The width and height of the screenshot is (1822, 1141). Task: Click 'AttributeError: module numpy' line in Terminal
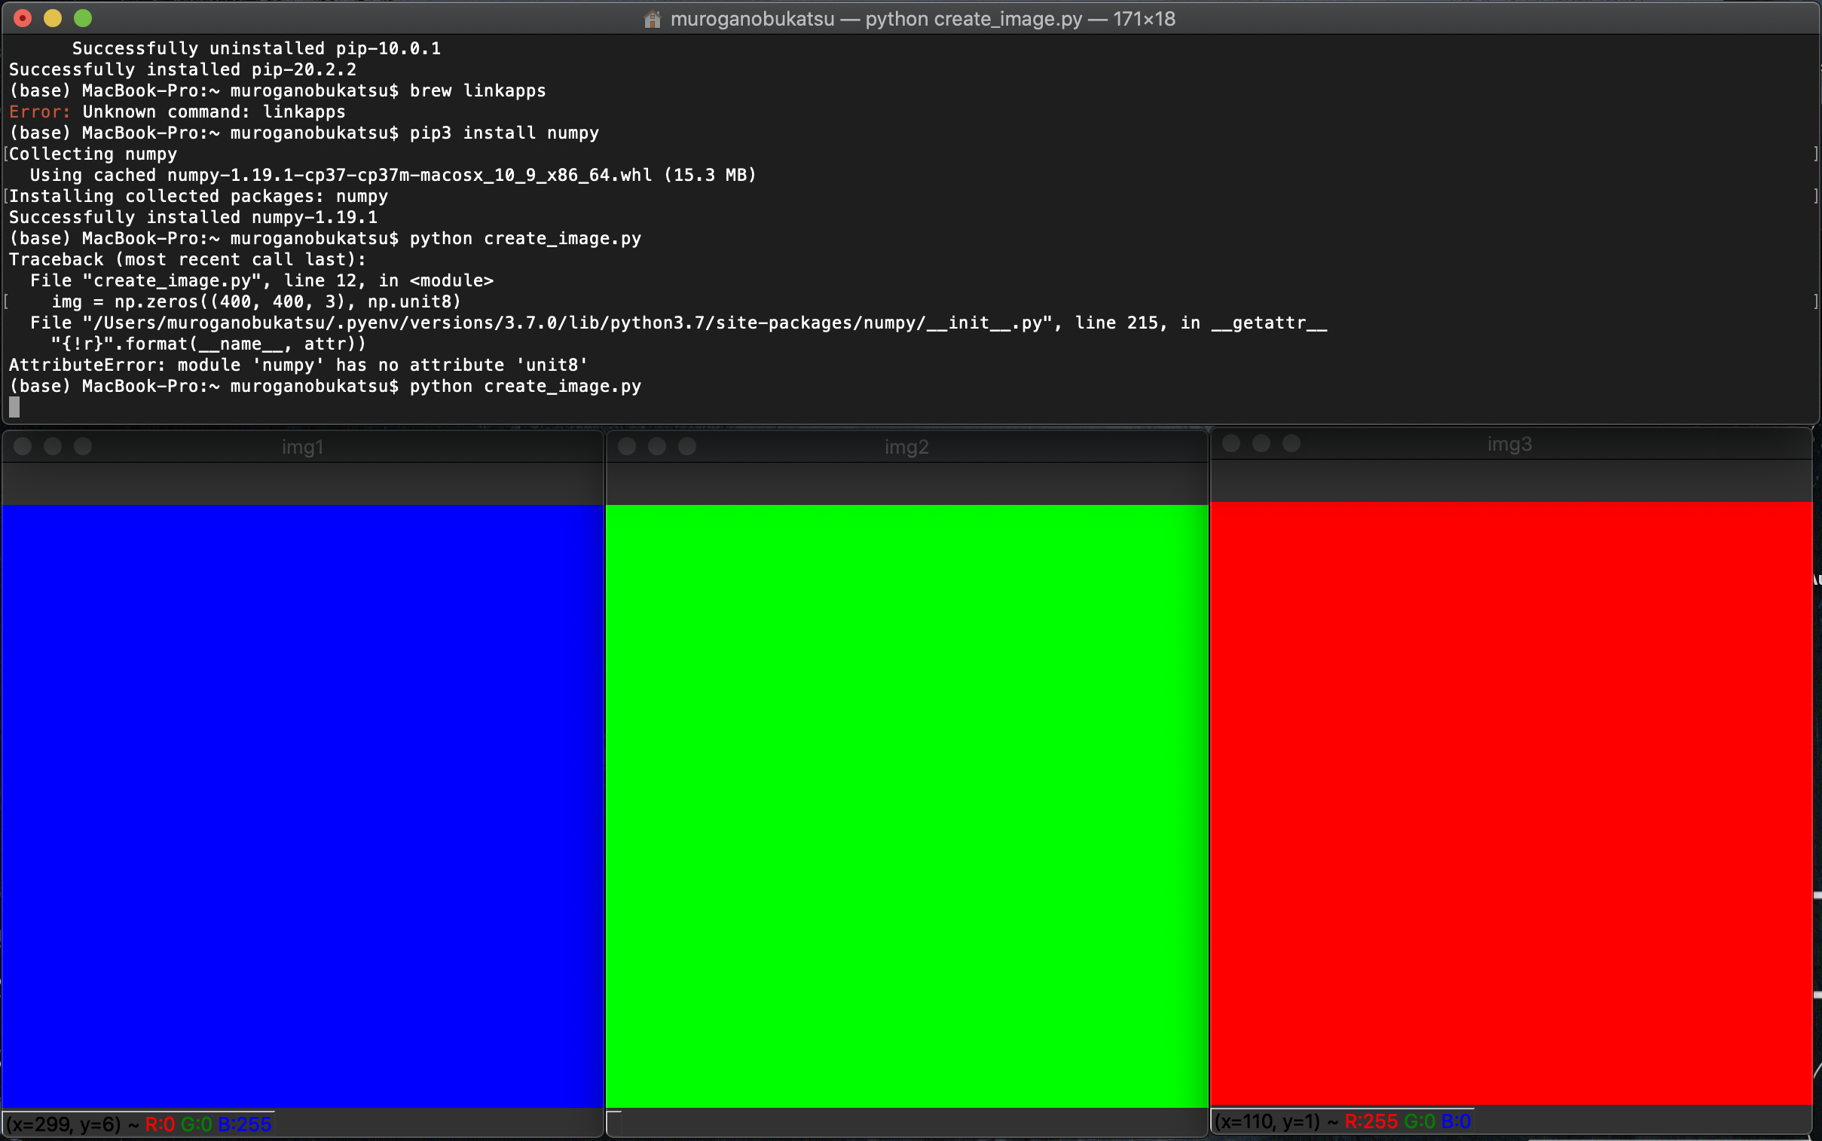point(298,366)
